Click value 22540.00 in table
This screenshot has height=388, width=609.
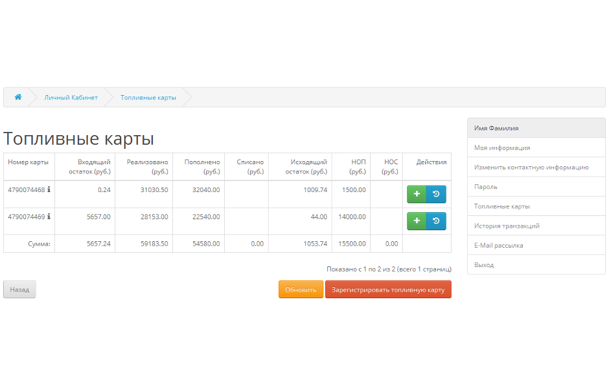pyautogui.click(x=206, y=217)
